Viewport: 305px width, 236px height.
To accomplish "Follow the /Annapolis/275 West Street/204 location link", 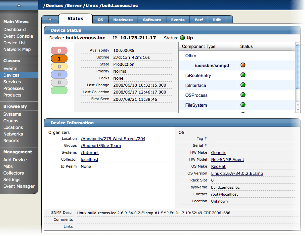I will coord(113,139).
